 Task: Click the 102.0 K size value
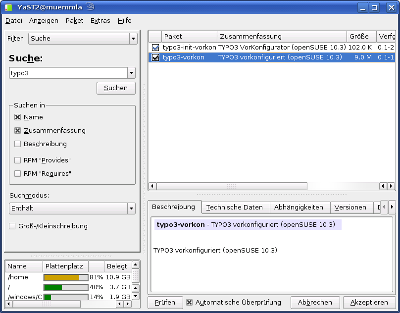coord(360,48)
